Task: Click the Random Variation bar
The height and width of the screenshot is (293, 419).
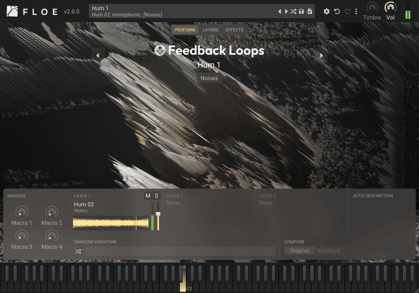Action: click(180, 251)
